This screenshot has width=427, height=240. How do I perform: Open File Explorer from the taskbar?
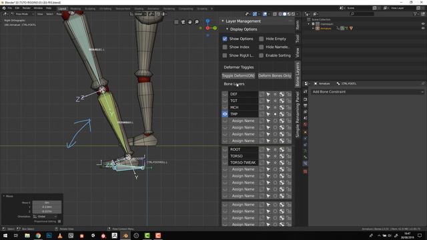tap(27, 235)
